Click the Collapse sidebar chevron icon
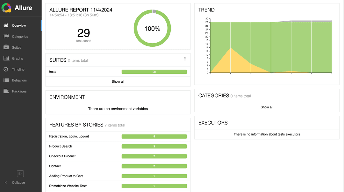This screenshot has width=344, height=192. (6, 182)
